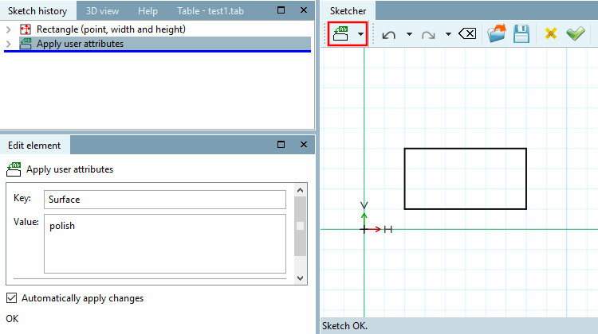The width and height of the screenshot is (598, 334).
Task: Click the Save sketch floppy icon
Action: (x=521, y=33)
